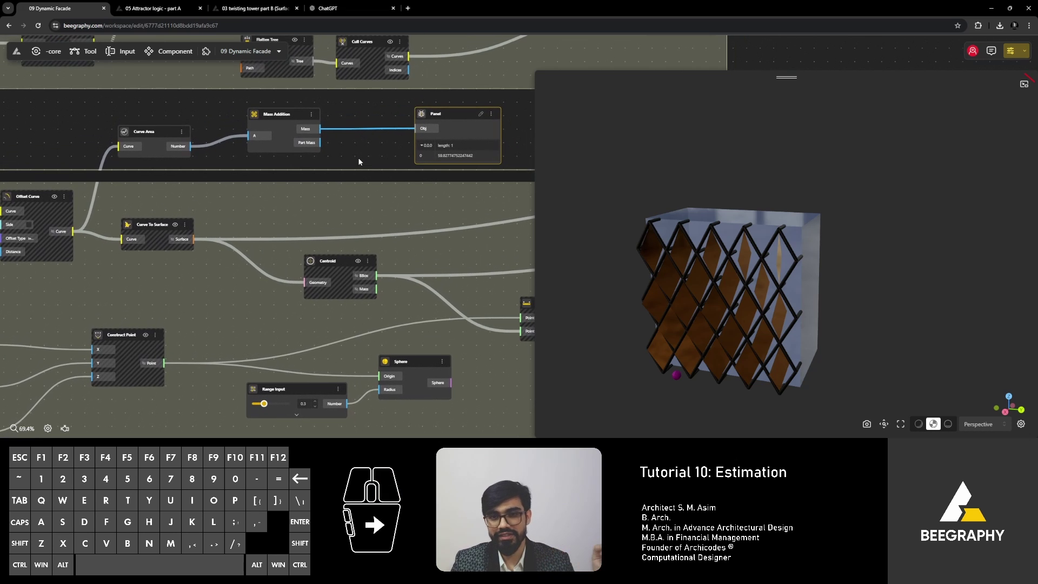This screenshot has height=584, width=1038.
Task: Open the Component menu
Action: coord(168,51)
